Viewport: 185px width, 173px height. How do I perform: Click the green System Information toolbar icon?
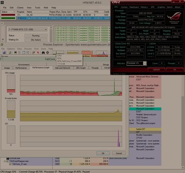click(15, 53)
